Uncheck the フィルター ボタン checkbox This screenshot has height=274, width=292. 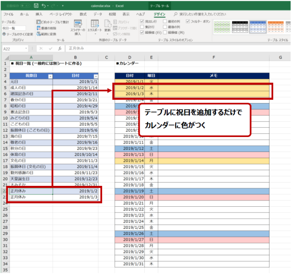188,21
